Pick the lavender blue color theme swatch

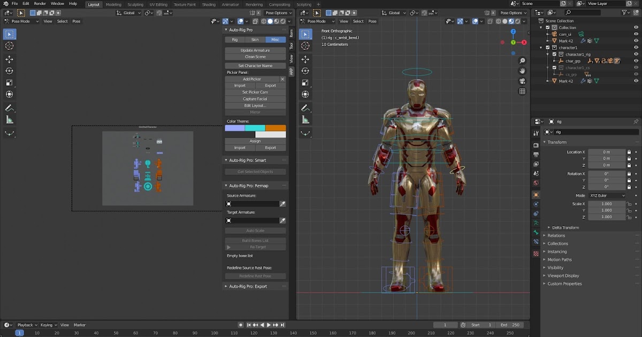pos(235,128)
